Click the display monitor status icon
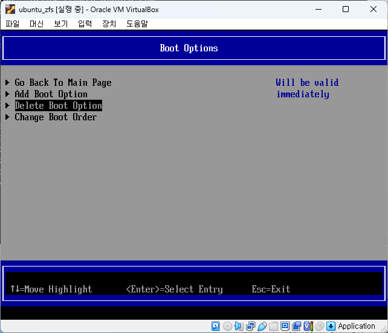 pos(285,326)
